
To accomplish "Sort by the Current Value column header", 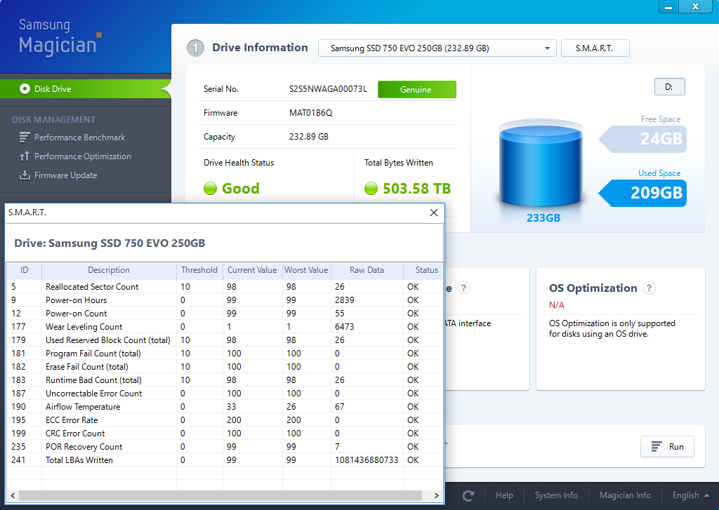I will [x=252, y=270].
